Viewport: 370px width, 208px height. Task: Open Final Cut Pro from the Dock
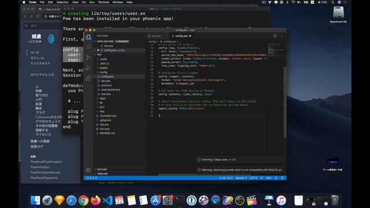click(251, 200)
